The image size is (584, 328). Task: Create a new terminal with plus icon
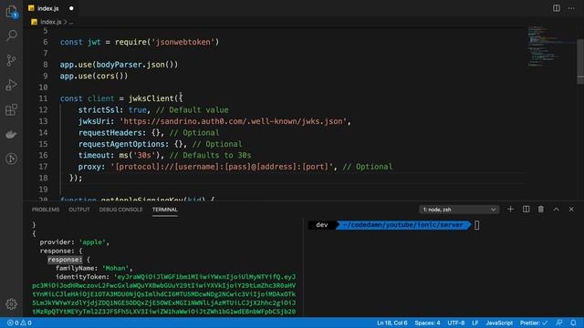tap(511, 210)
